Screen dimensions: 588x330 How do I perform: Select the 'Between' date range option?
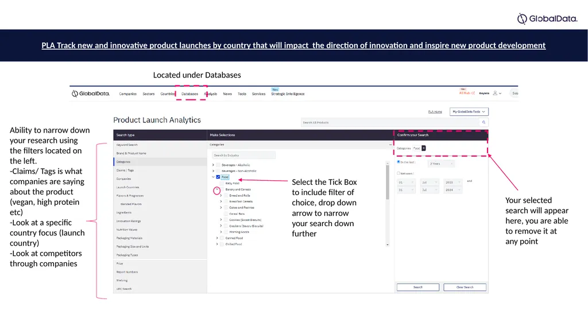tap(399, 173)
